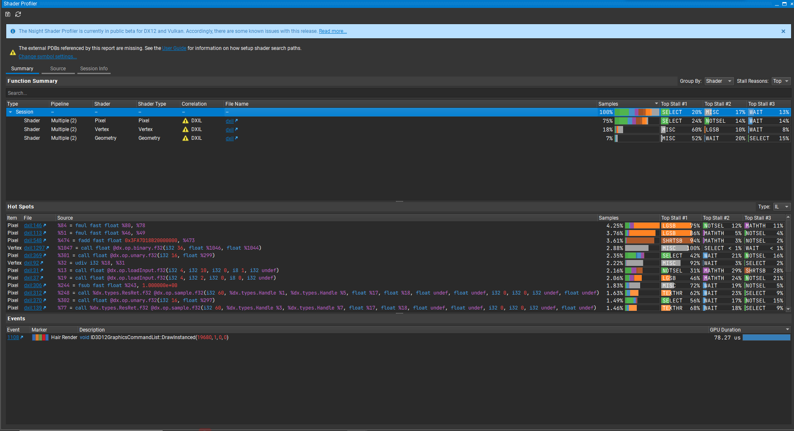Collapse the Session tree row
This screenshot has width=794, height=431.
10,112
